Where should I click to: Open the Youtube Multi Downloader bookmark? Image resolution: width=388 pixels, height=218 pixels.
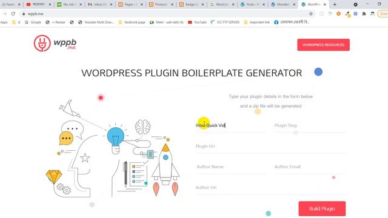coord(96,22)
